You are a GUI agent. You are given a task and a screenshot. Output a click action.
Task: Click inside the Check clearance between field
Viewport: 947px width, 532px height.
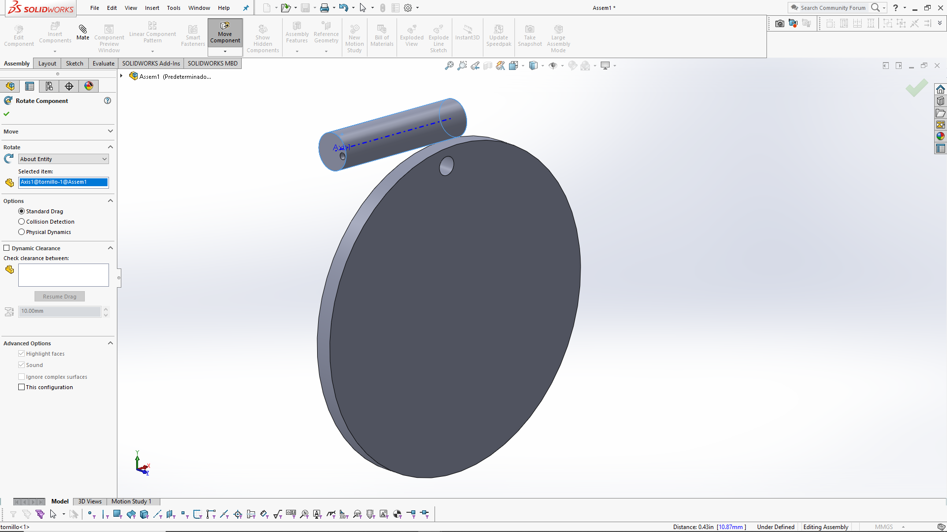[x=63, y=275]
